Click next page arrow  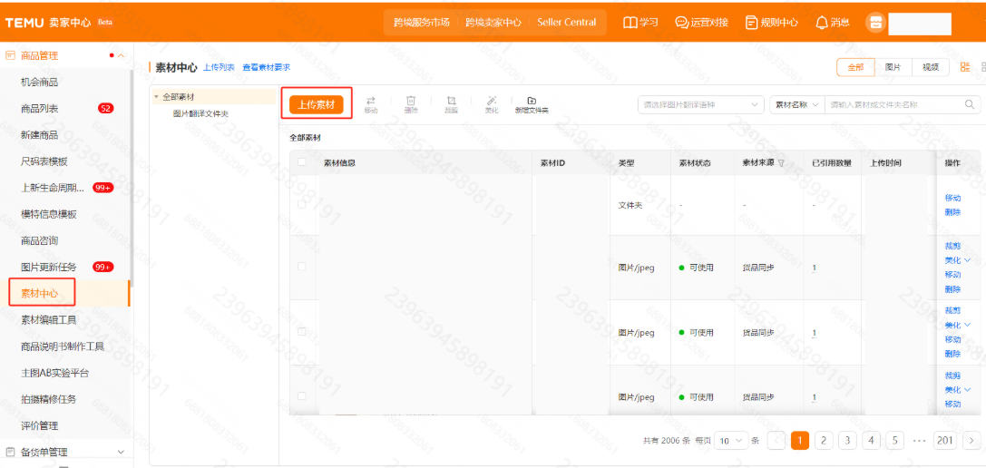click(x=972, y=440)
